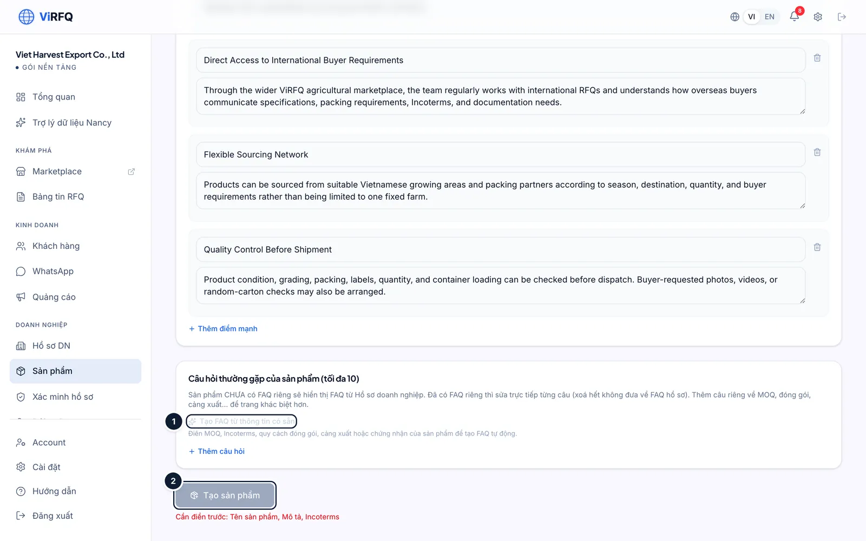Image resolution: width=866 pixels, height=541 pixels.
Task: Click Quảng cáo megaphone icon
Action: 21,297
